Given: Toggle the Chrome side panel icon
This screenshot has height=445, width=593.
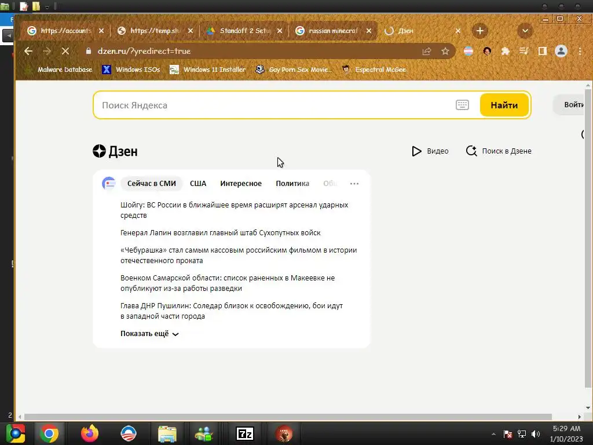Looking at the screenshot, I should [x=542, y=51].
